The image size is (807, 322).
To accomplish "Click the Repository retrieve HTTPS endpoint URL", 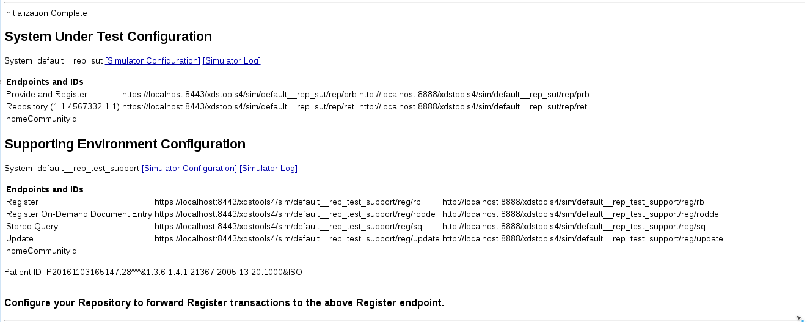I will 238,107.
